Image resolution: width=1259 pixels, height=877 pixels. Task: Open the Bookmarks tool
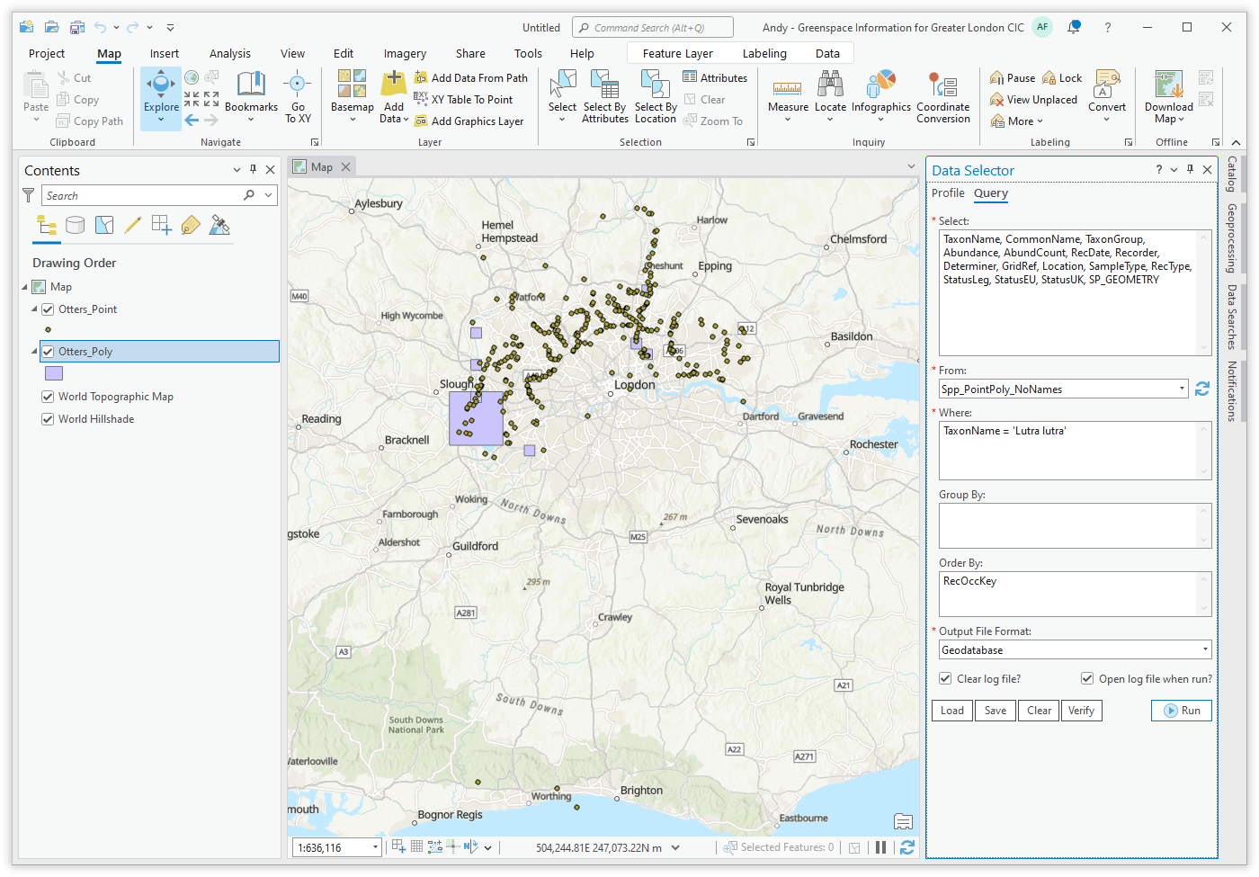[251, 97]
